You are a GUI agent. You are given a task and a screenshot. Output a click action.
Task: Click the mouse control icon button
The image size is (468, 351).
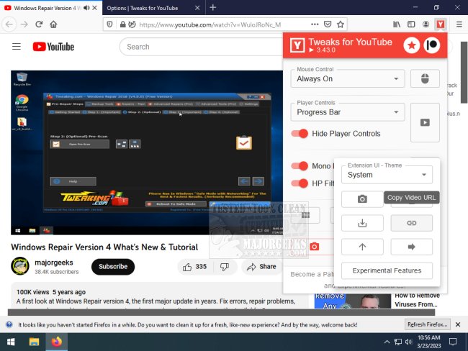point(425,78)
